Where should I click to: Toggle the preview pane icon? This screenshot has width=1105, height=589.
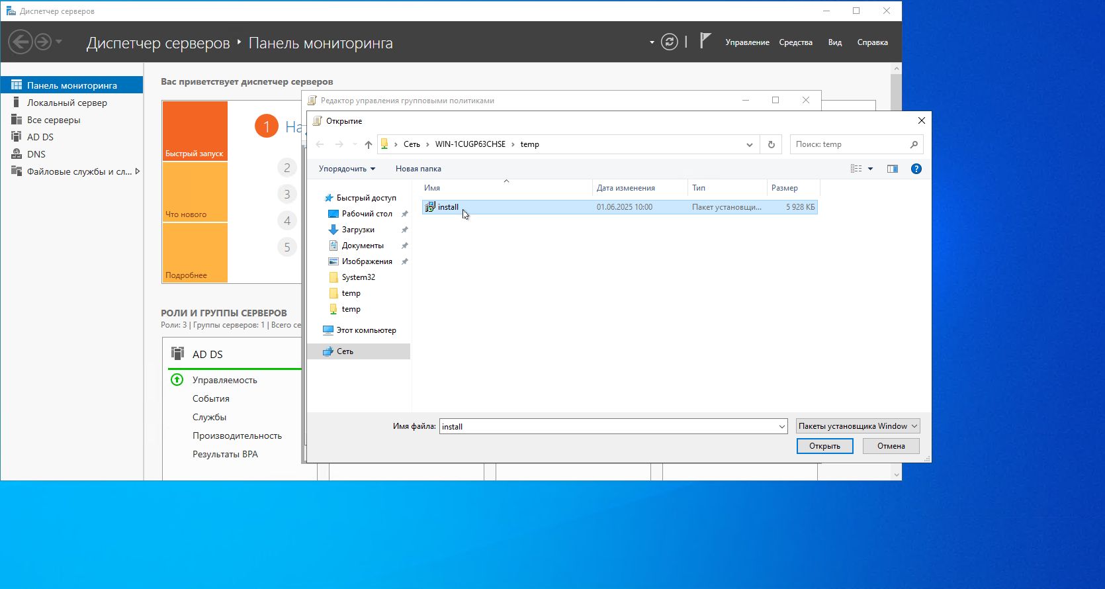tap(892, 169)
